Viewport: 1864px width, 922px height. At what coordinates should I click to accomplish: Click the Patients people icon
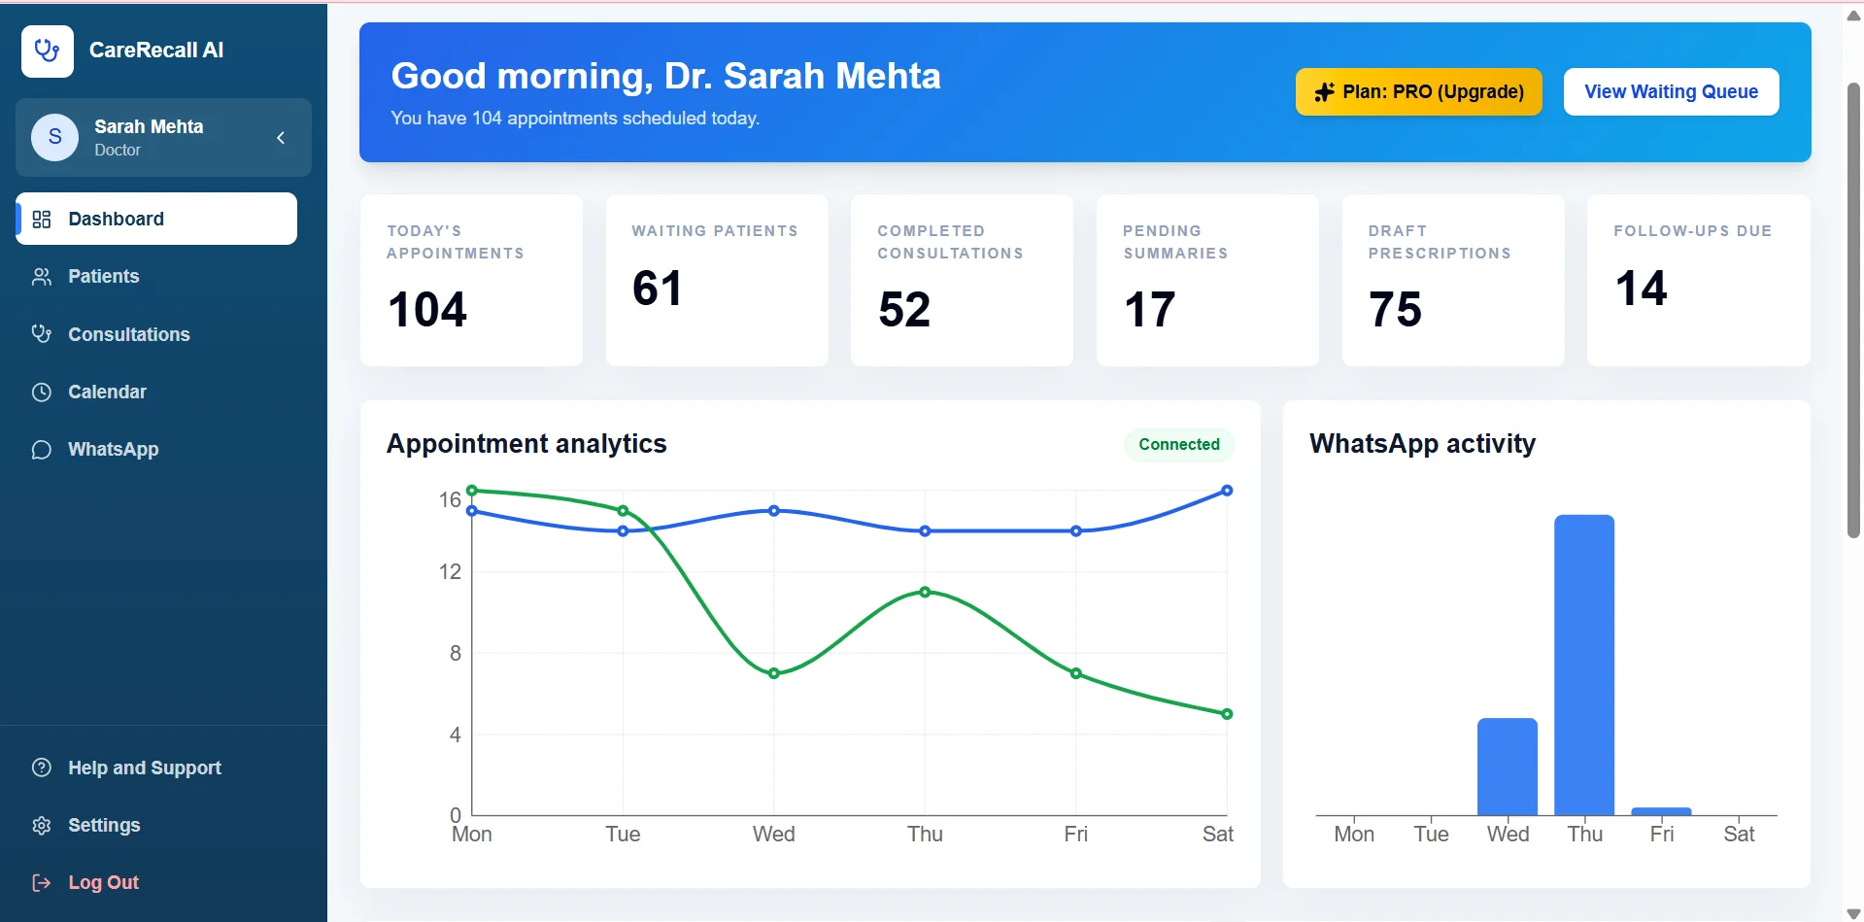tap(42, 277)
